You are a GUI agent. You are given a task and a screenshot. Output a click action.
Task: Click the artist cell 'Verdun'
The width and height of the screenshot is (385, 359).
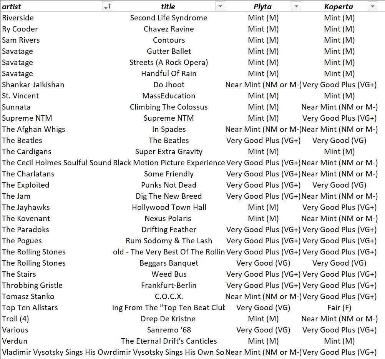pyautogui.click(x=15, y=341)
